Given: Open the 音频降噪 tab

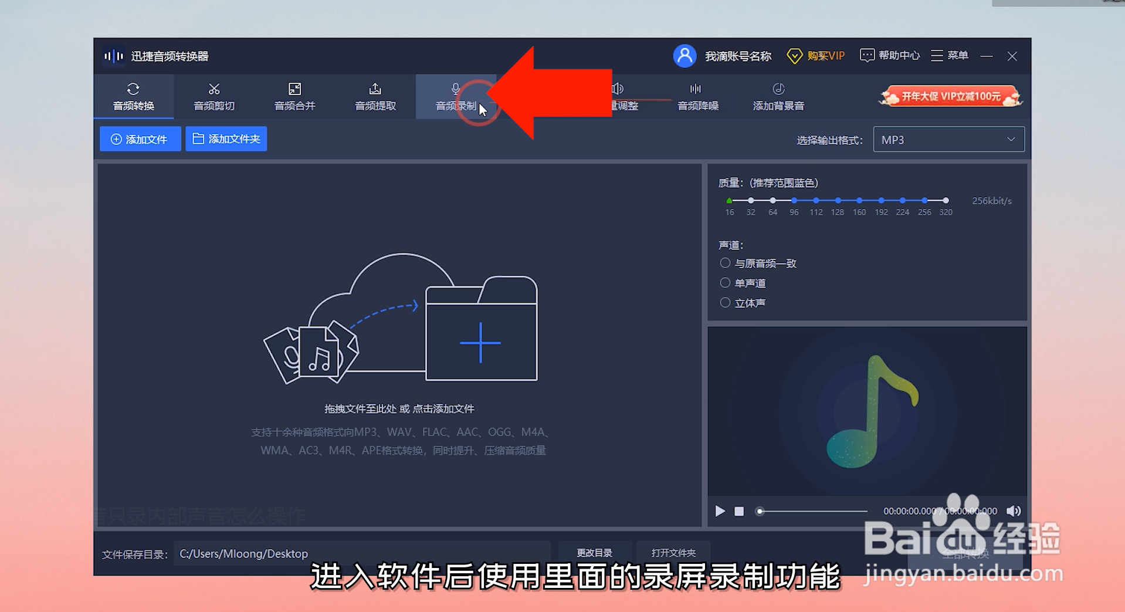Looking at the screenshot, I should [x=698, y=96].
